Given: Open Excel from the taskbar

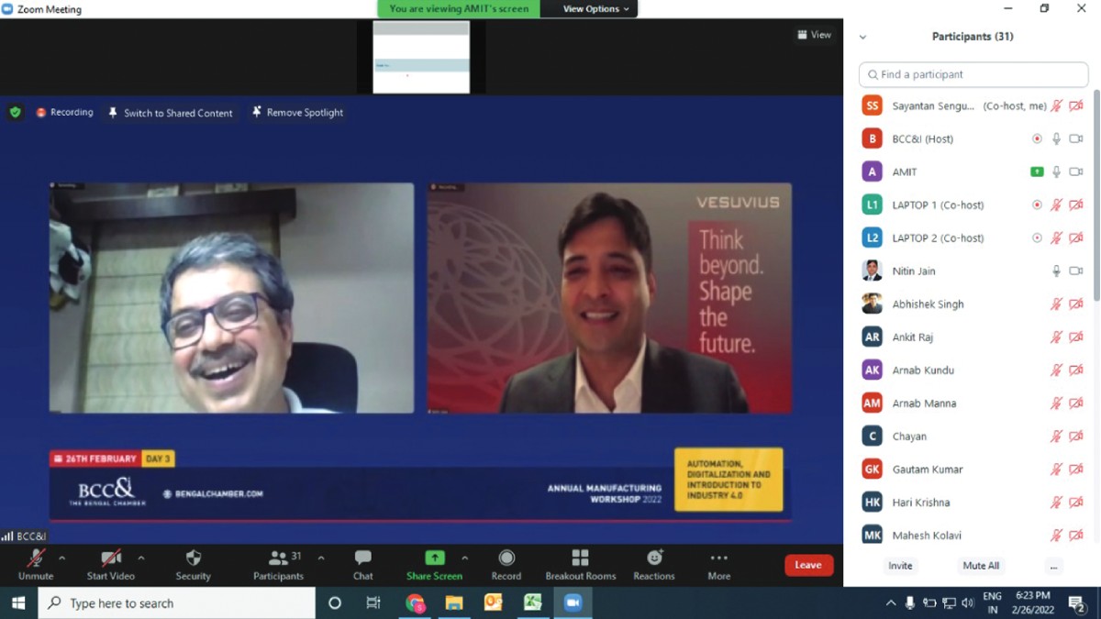Looking at the screenshot, I should [532, 602].
